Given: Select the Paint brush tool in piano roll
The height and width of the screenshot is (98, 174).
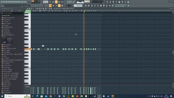Looking at the screenshot, I should [x=38, y=8].
